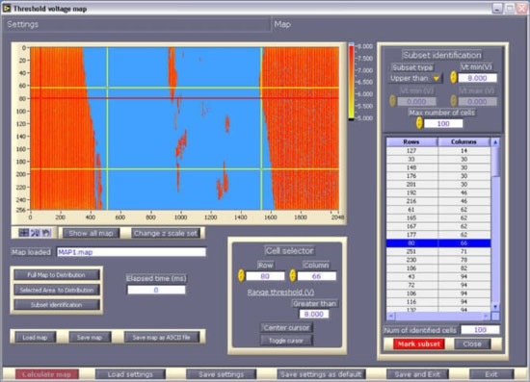Select the cursor crosshair tool in graph palette
This screenshot has width=530, height=382.
tap(24, 233)
